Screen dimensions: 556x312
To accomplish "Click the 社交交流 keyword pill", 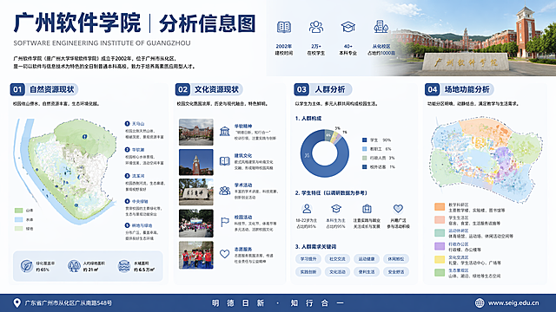I will 337,259.
